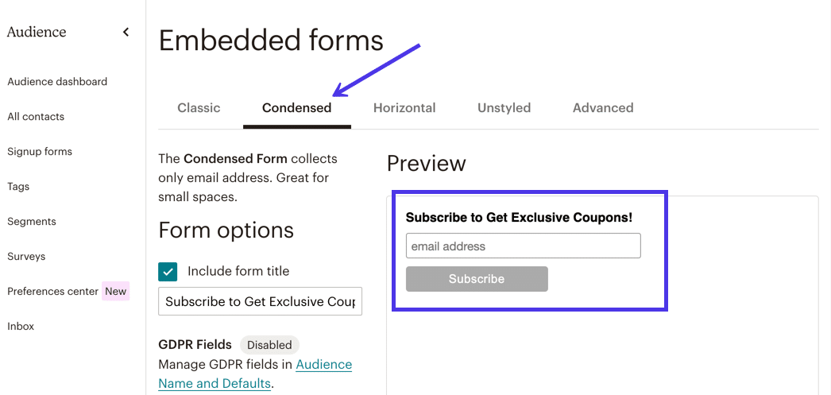Click the New badge beside Preferences center
Screen dimensions: 831x395
coord(116,292)
